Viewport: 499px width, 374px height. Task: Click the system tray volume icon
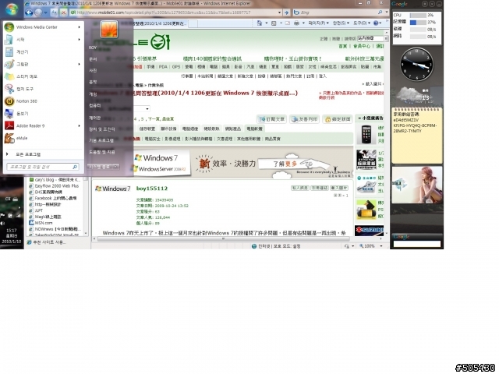coord(2,224)
